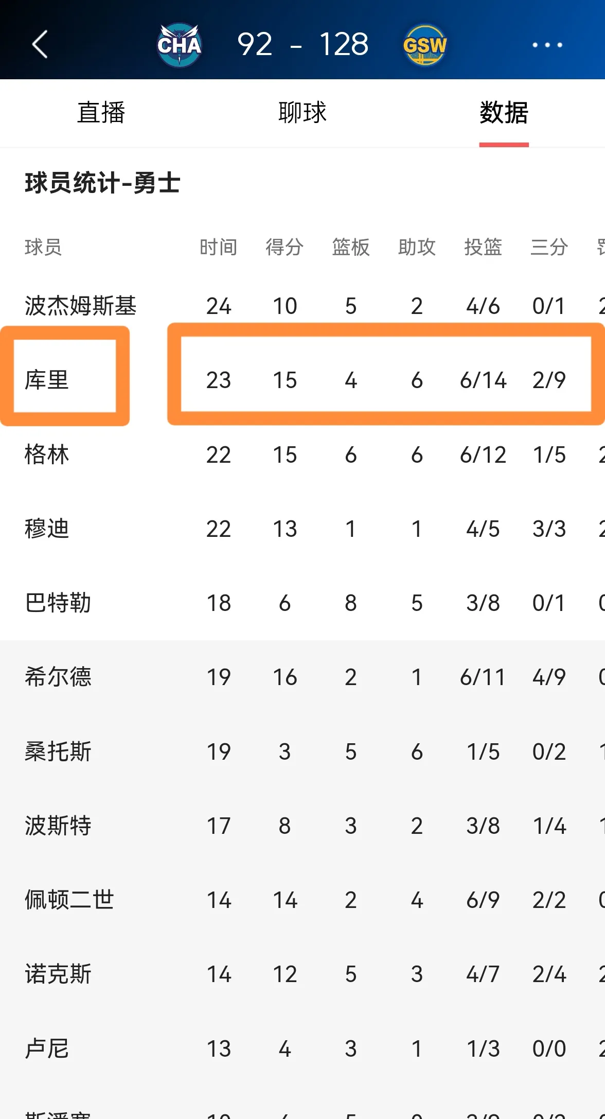Image resolution: width=605 pixels, height=1119 pixels.
Task: Sort by the 得分 column header
Action: [x=284, y=247]
